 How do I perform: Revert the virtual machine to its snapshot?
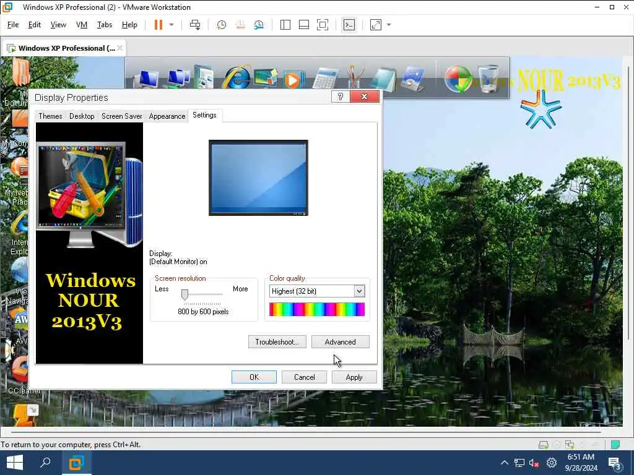point(240,25)
